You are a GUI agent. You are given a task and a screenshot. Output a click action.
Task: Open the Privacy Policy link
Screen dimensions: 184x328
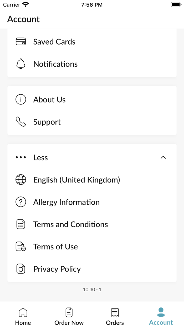(x=92, y=269)
